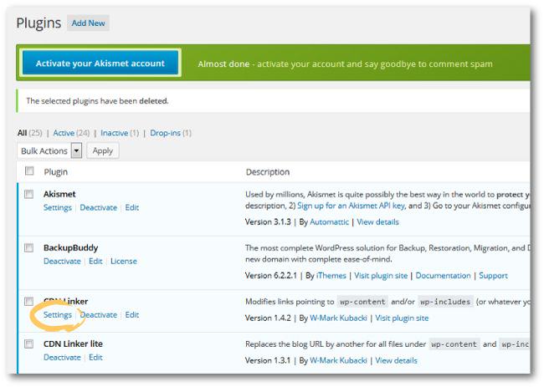This screenshot has height=387, width=544.
Task: Open BackupBuddy Support link
Action: point(493,276)
